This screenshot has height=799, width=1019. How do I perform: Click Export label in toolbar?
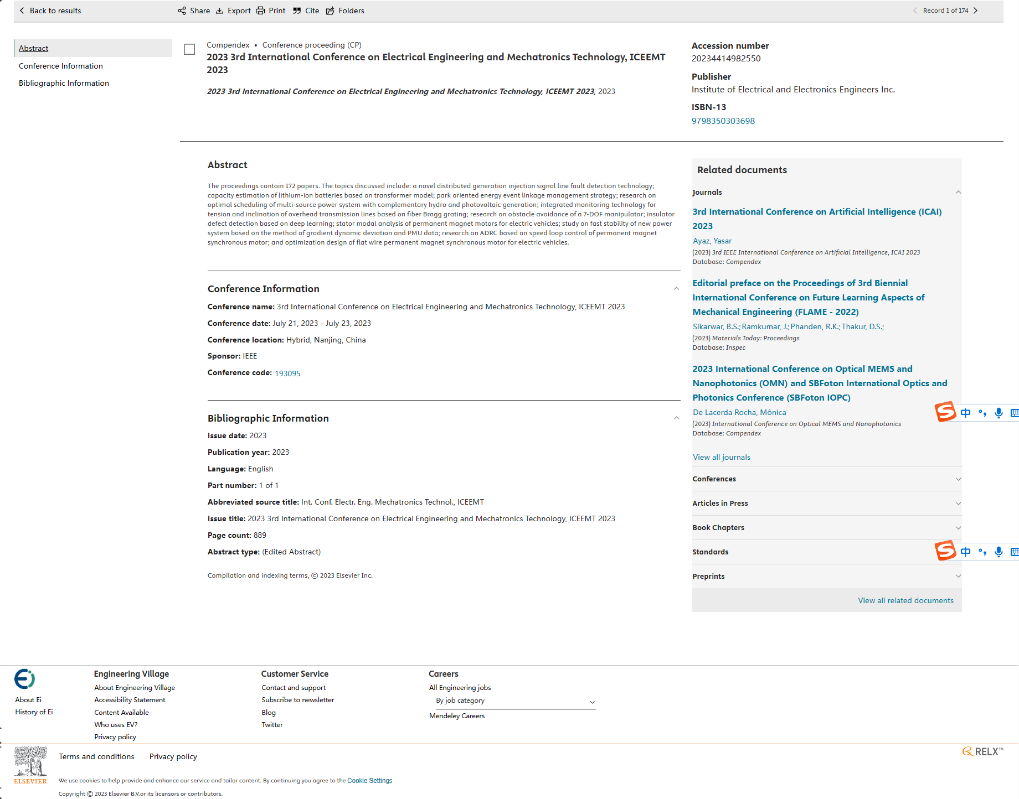239,11
